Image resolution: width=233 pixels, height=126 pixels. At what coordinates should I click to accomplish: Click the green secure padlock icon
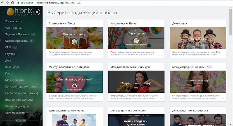[18, 3]
